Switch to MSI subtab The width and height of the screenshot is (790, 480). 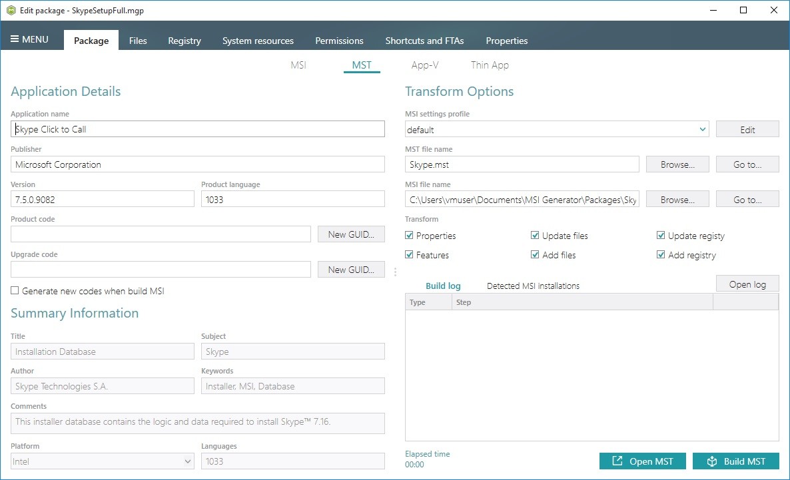[x=298, y=65]
